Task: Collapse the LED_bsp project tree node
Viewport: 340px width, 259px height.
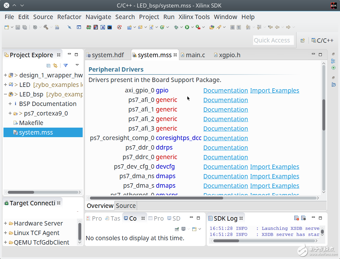Action: tap(5, 94)
